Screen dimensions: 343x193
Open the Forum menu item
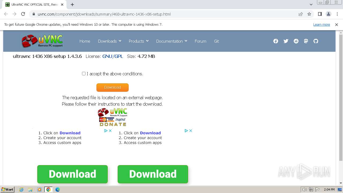point(200,41)
